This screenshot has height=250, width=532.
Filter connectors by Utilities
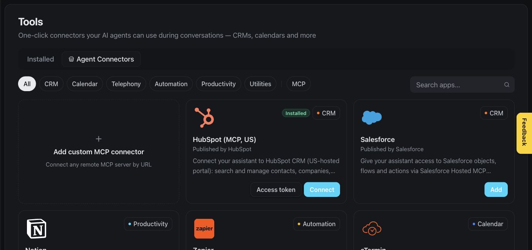tap(260, 84)
